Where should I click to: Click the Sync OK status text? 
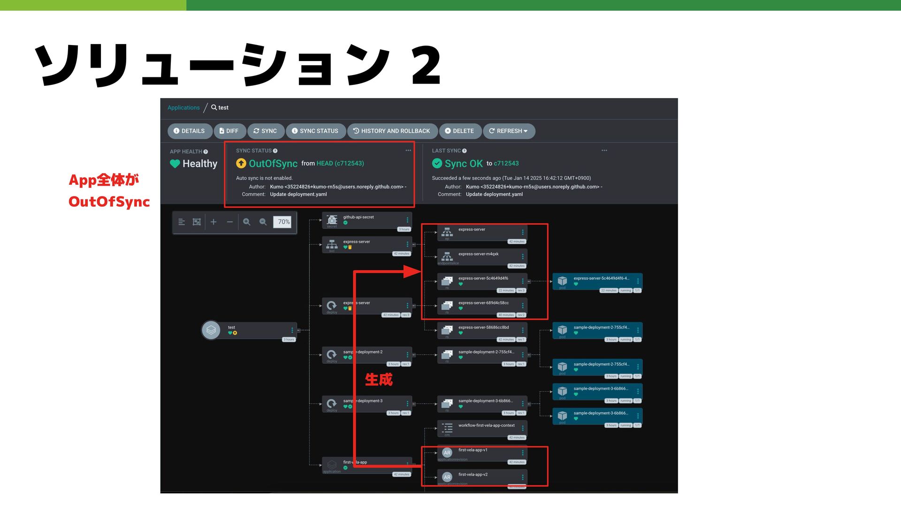pyautogui.click(x=464, y=164)
